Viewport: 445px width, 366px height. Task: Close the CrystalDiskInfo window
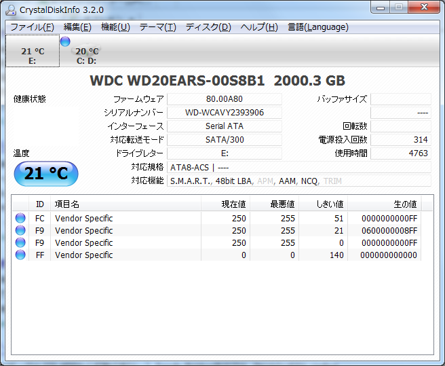[x=424, y=7]
